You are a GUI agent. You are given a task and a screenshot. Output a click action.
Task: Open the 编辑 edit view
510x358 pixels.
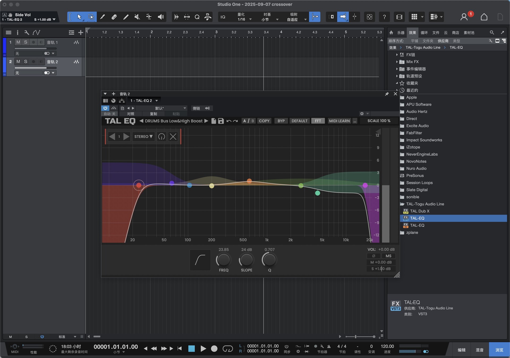[461, 350]
